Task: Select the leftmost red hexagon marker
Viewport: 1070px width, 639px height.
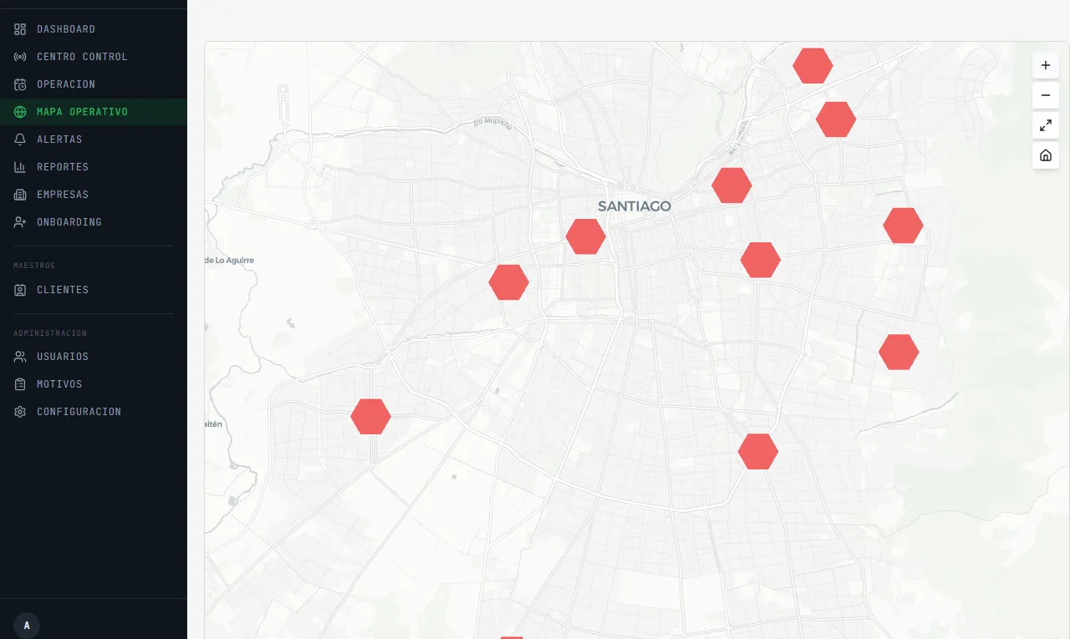Action: pyautogui.click(x=370, y=417)
